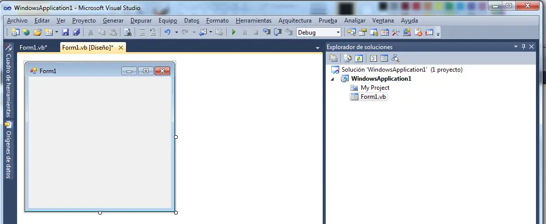
Task: Click the New Project toolbar icon
Action: (x=15, y=33)
